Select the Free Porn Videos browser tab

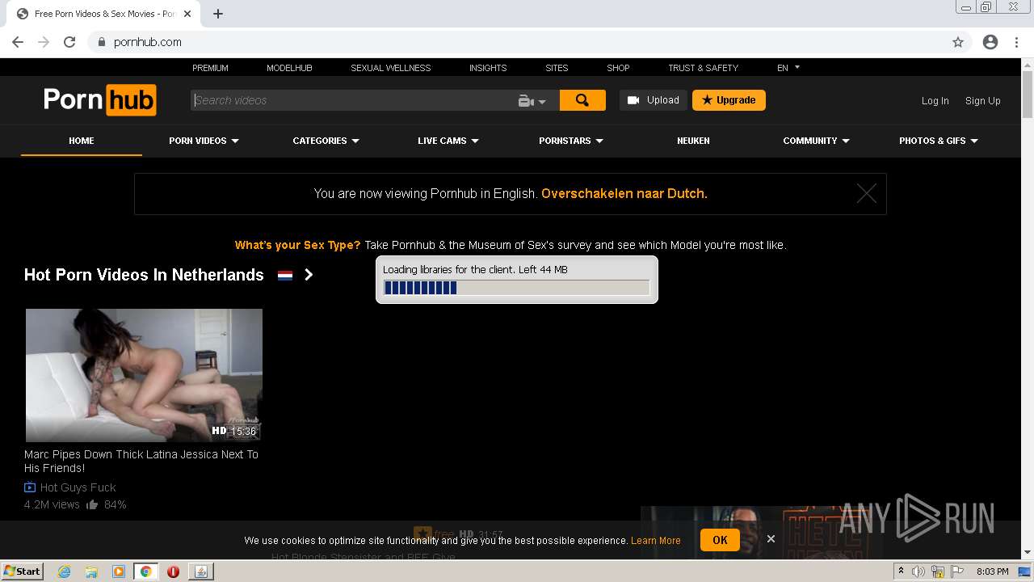point(105,14)
